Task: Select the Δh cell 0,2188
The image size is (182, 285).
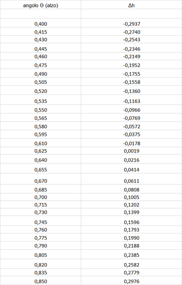Action: click(131, 246)
